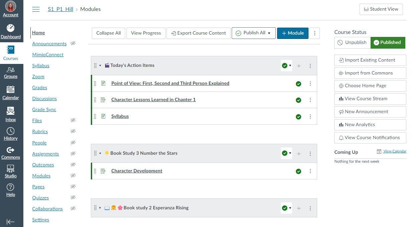Toggle publish status of Character Development
The width and height of the screenshot is (413, 227).
click(x=298, y=171)
